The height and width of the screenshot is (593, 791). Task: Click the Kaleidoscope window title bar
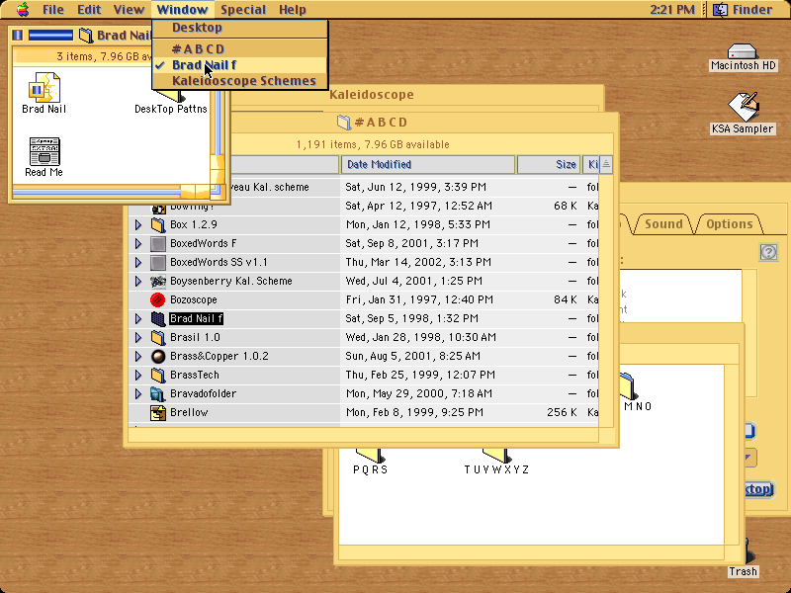[372, 94]
